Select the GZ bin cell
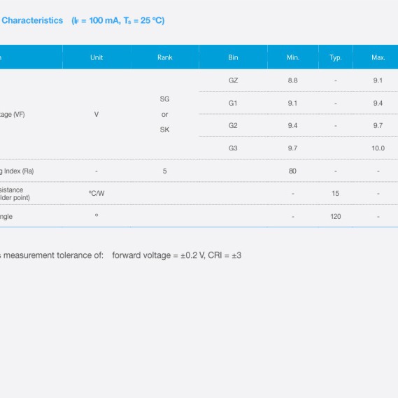Image resolution: width=398 pixels, height=398 pixels. [233, 80]
